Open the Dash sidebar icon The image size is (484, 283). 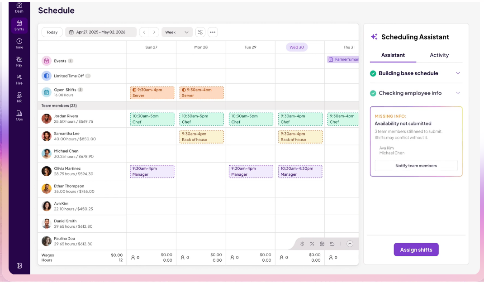pos(19,5)
